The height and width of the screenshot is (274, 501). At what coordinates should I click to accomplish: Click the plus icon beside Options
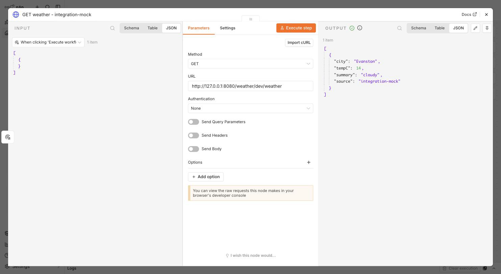click(309, 162)
